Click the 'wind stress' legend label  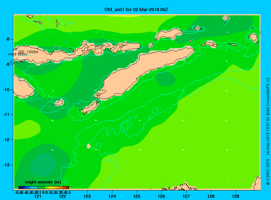pos(18,54)
